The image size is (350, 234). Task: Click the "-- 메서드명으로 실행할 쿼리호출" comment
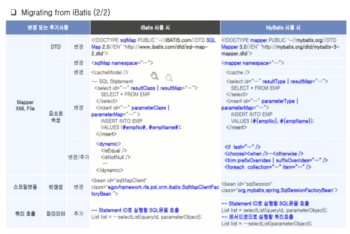(x=257, y=217)
